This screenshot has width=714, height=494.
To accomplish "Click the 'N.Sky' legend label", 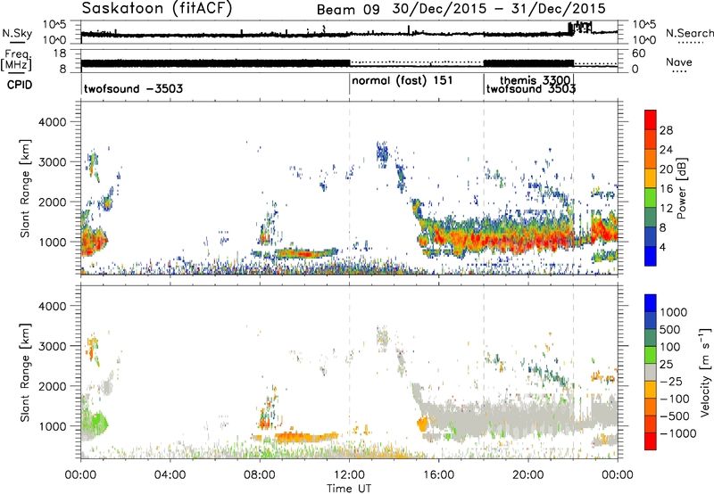I will pyautogui.click(x=17, y=33).
